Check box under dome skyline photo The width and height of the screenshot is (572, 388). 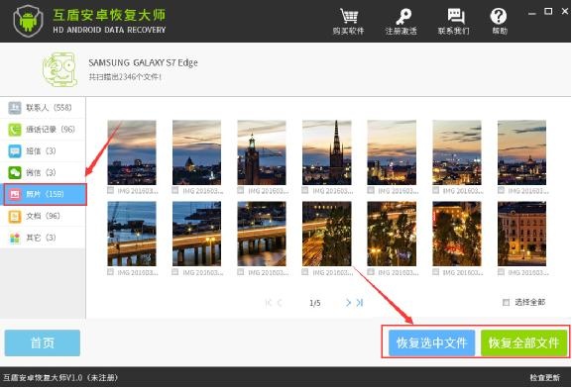point(175,190)
